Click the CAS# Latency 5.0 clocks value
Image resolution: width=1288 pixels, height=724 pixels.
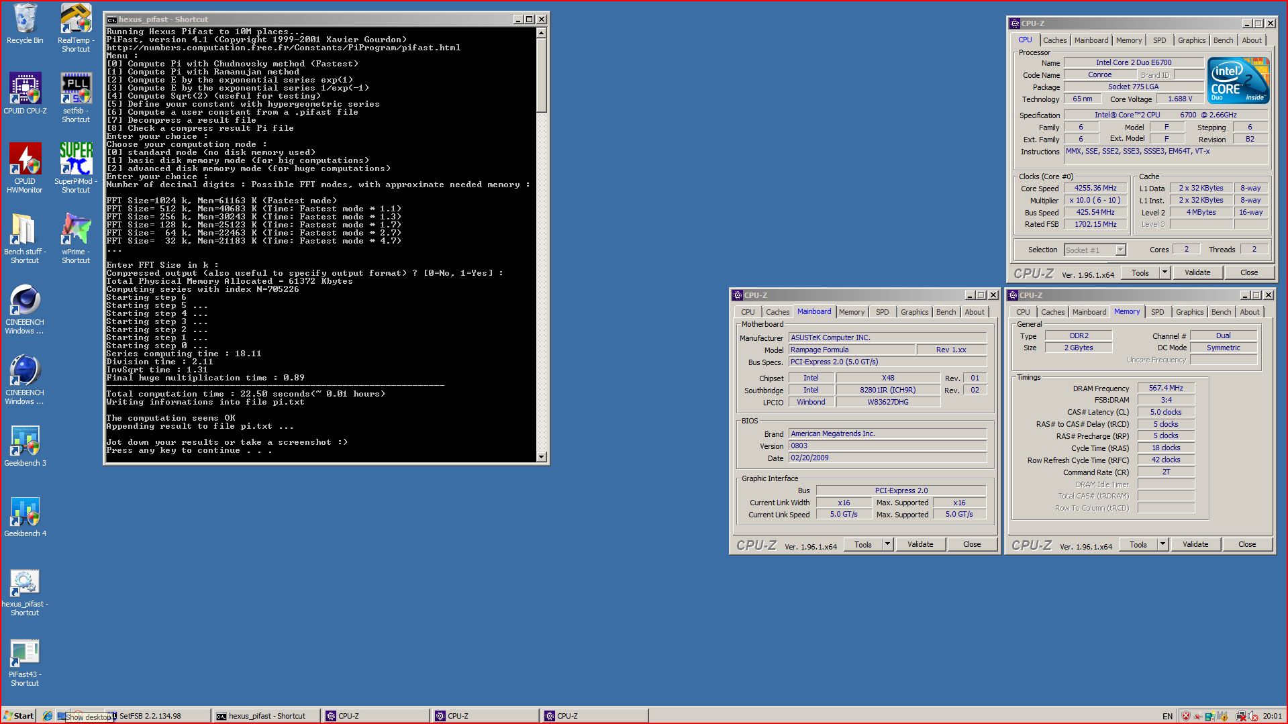[x=1166, y=412]
